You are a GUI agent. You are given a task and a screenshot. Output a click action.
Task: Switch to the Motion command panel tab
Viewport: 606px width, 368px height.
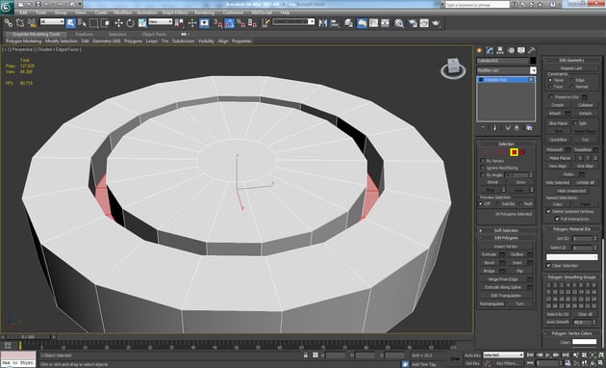[511, 50]
